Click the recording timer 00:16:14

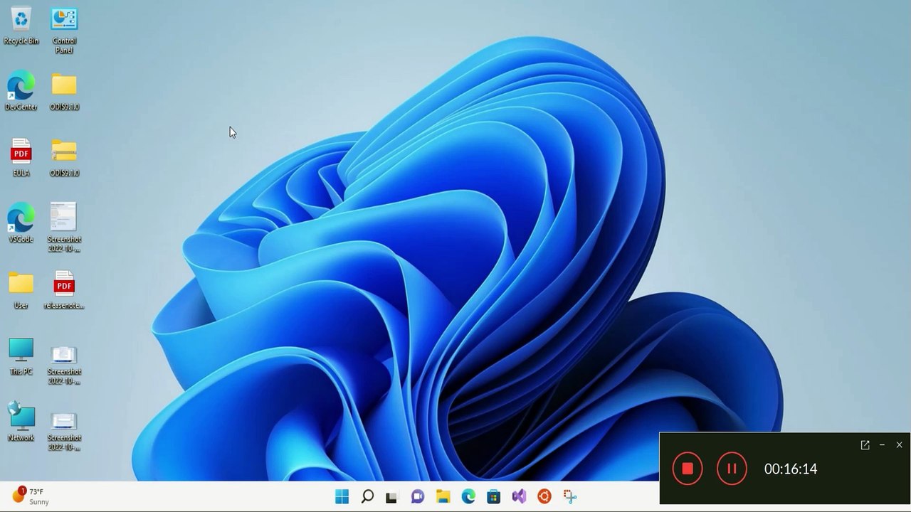tap(791, 469)
